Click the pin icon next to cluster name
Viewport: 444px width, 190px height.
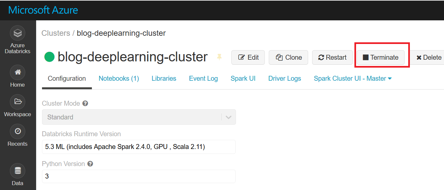coord(219,57)
